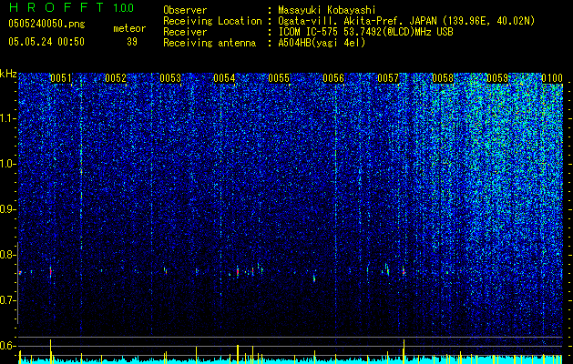Click the 'meteor' label
573x364 pixels.
129,28
